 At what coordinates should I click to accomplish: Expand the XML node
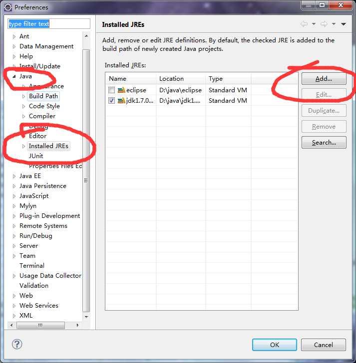[x=14, y=316]
